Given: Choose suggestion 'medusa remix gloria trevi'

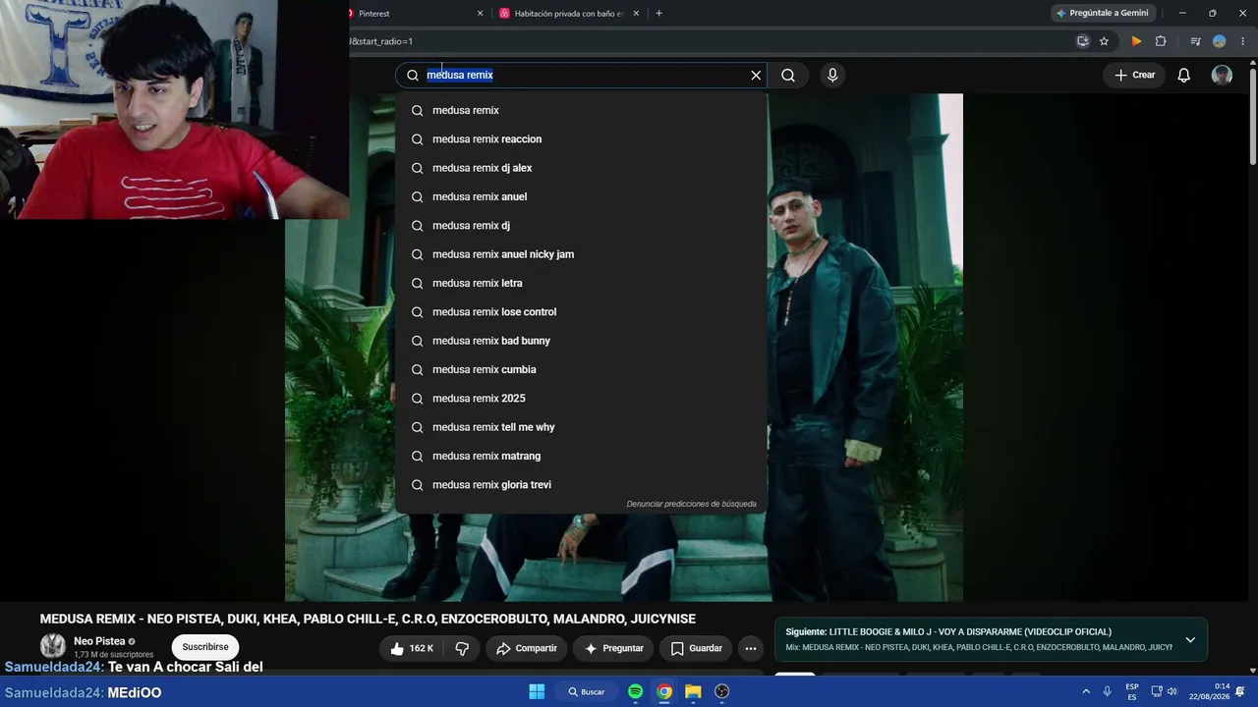Looking at the screenshot, I should tap(581, 485).
